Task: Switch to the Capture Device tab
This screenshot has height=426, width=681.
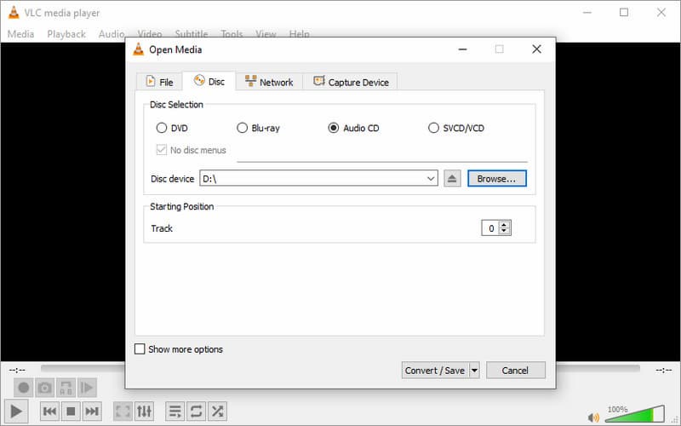Action: [x=351, y=82]
